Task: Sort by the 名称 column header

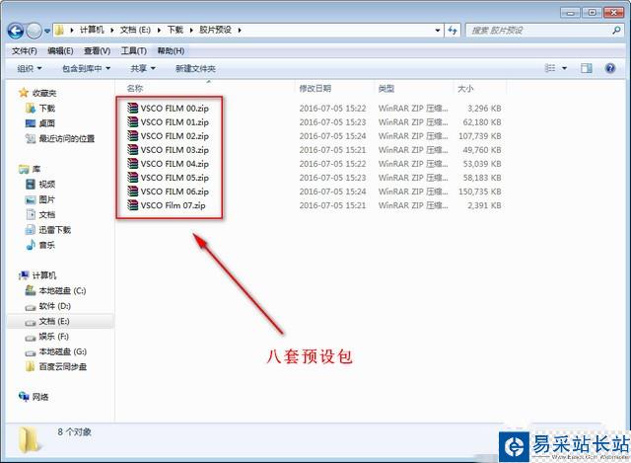Action: [135, 88]
